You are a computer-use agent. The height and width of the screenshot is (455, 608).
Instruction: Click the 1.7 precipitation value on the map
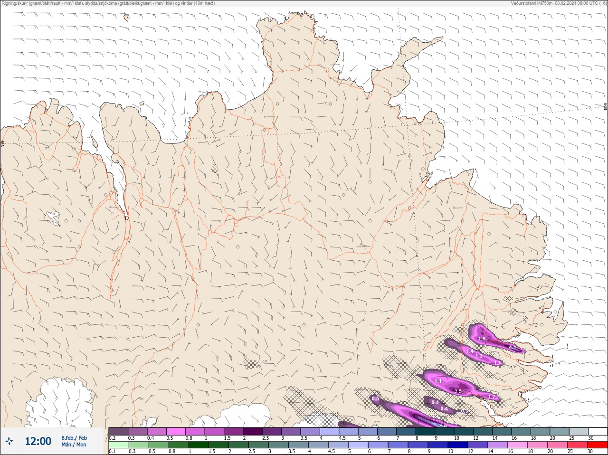point(492,397)
